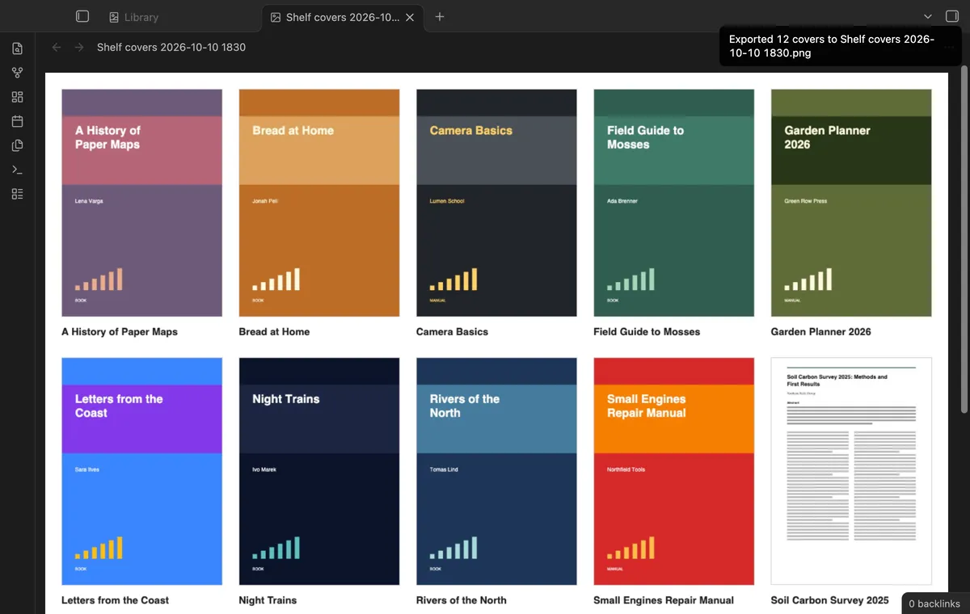Image resolution: width=970 pixels, height=614 pixels.
Task: Click caption 'Soil Carbon Survey 2025'
Action: pos(830,600)
